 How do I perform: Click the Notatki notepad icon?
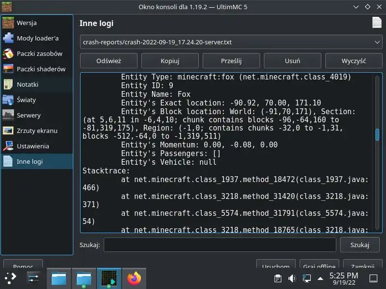[x=8, y=85]
